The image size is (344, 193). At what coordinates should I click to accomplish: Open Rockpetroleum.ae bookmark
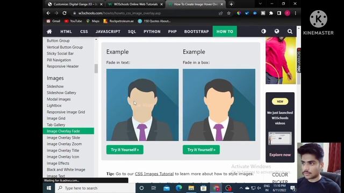pyautogui.click(x=118, y=21)
